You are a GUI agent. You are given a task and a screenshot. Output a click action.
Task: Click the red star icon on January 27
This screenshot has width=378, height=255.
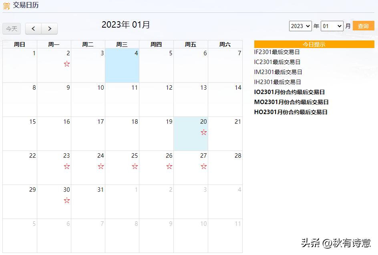pyautogui.click(x=203, y=165)
